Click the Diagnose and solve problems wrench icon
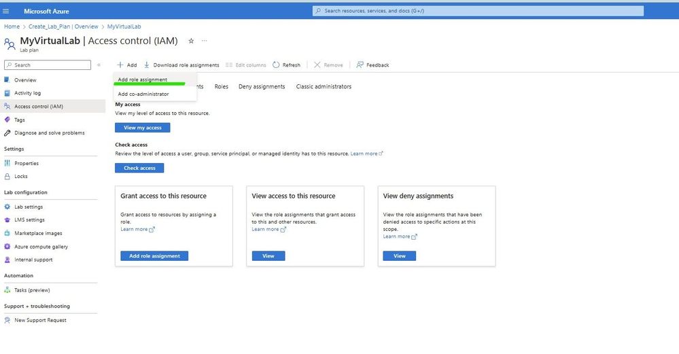This screenshot has height=354, width=679. [x=7, y=133]
